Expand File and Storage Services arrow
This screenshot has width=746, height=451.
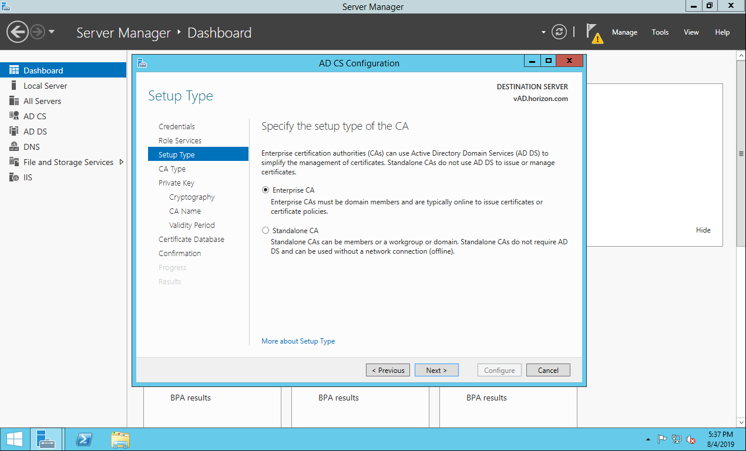pos(122,162)
